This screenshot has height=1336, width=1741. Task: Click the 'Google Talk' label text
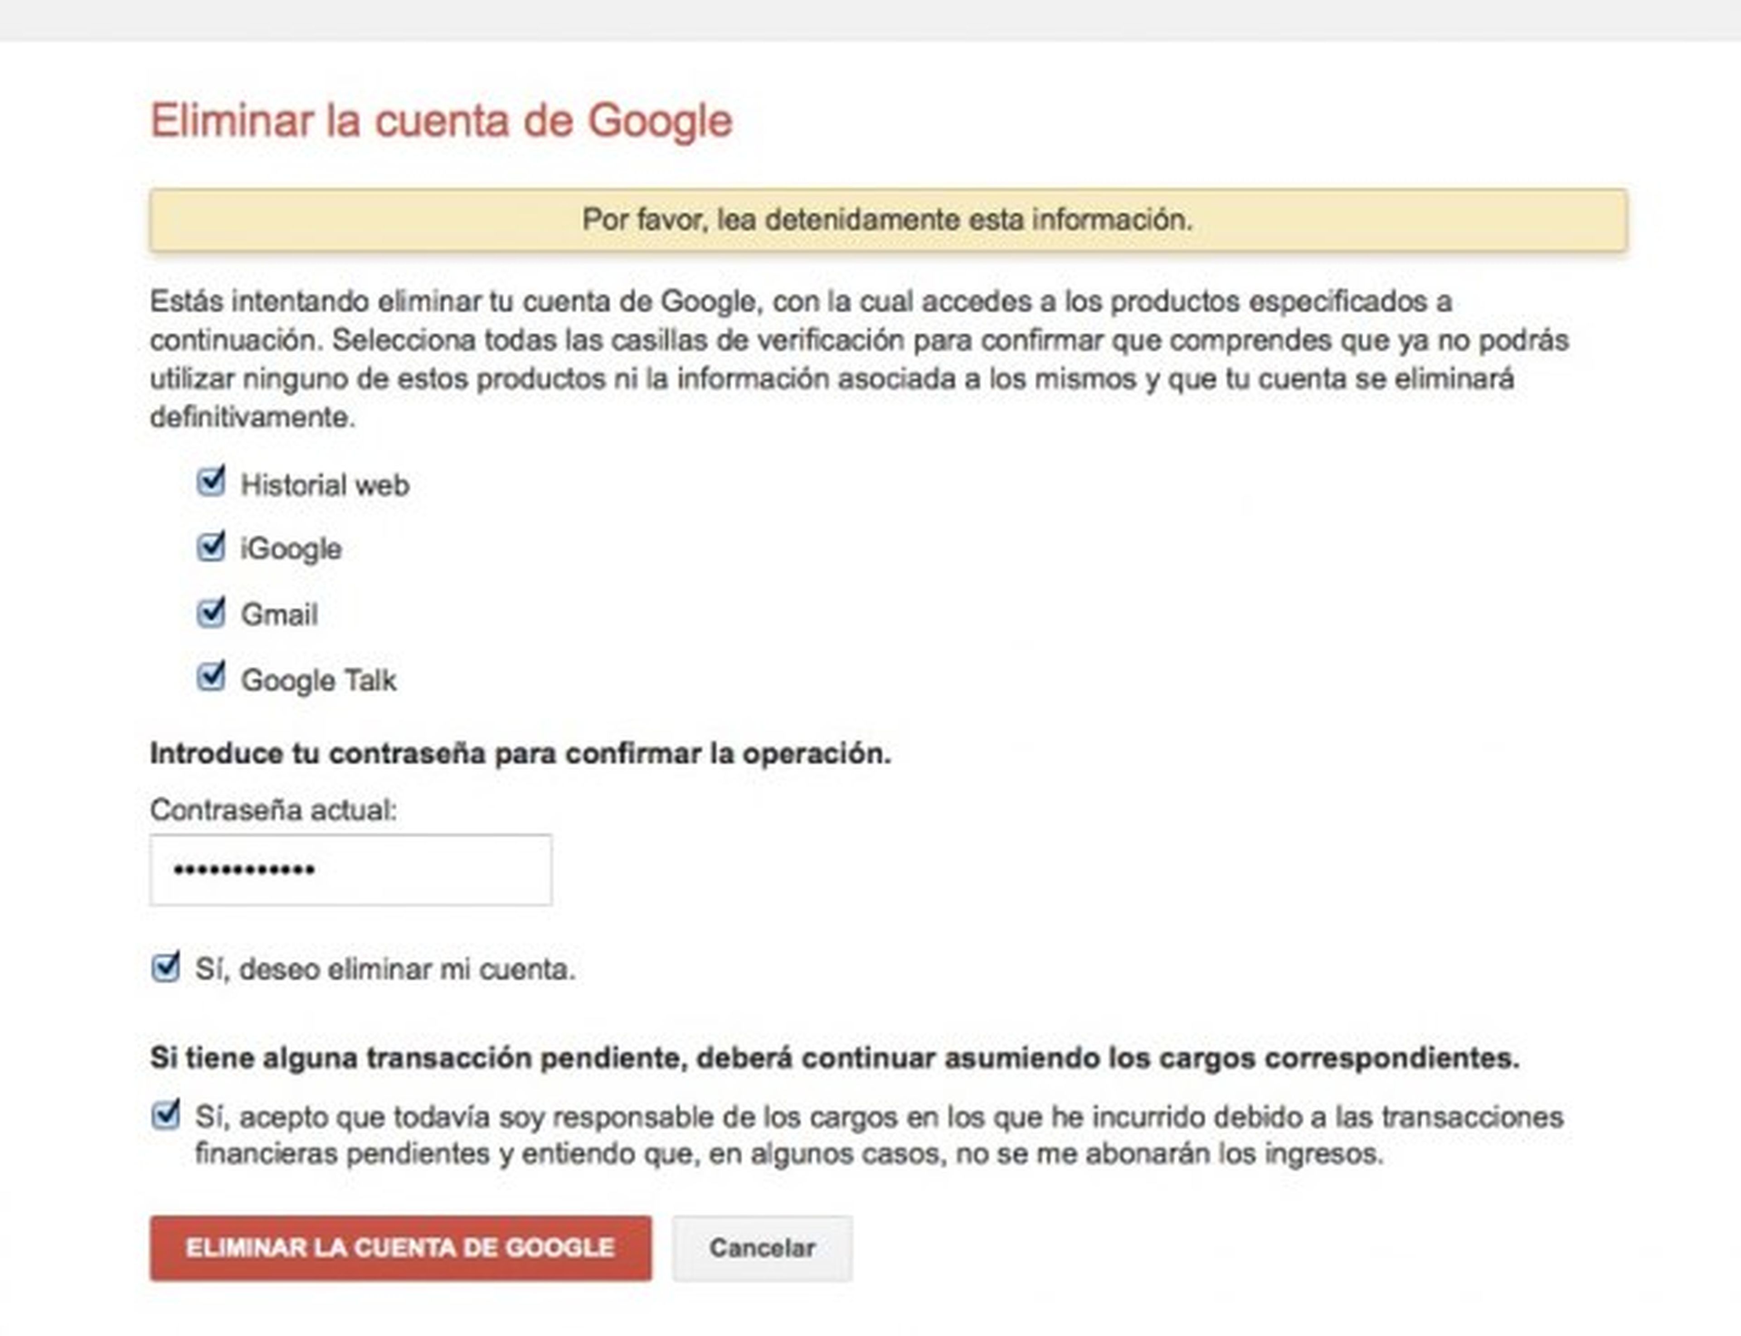pyautogui.click(x=318, y=681)
